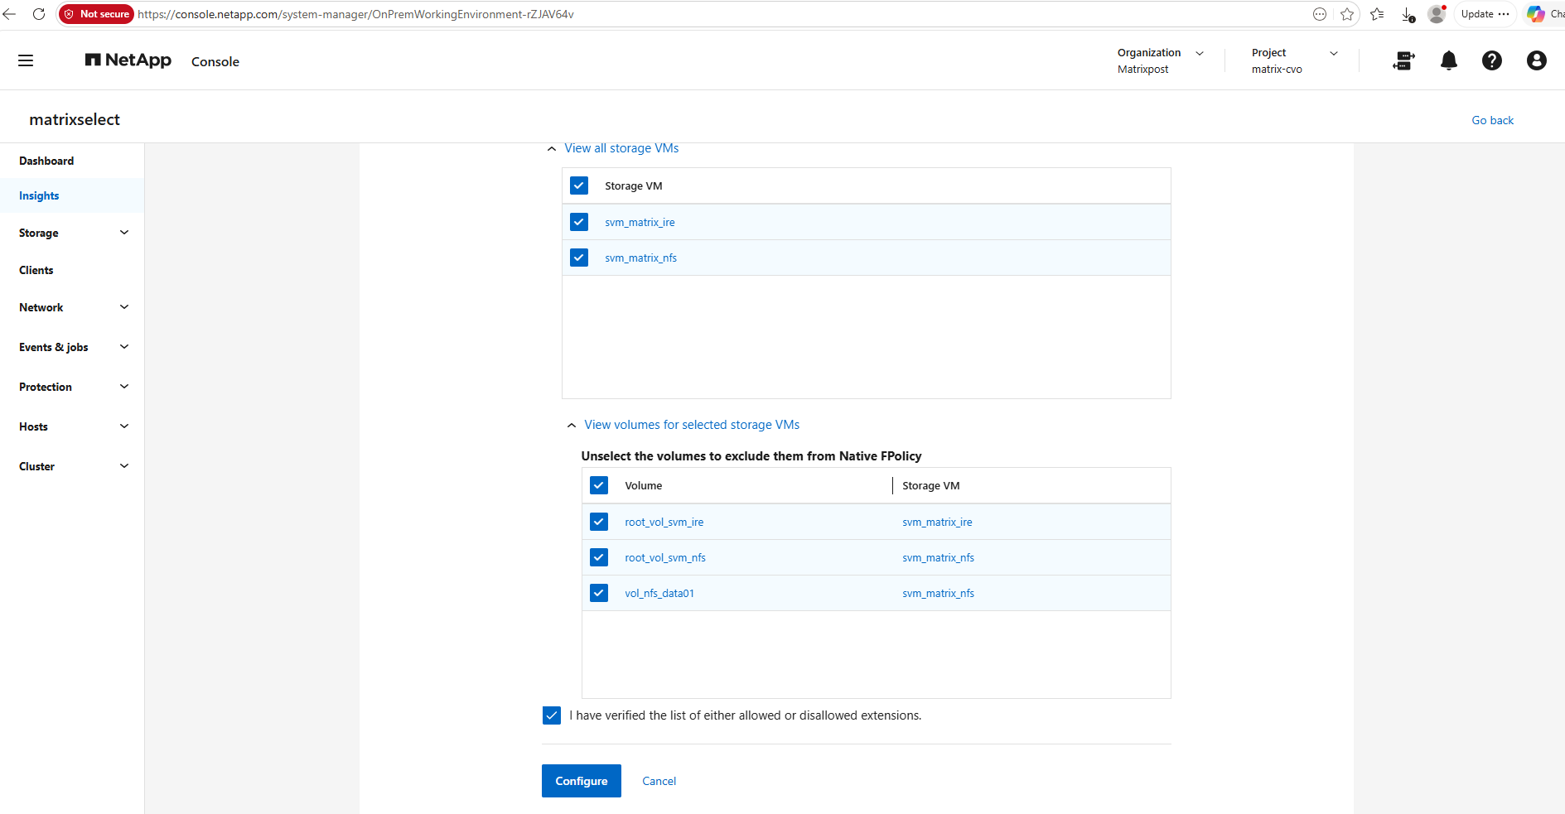Viewport: 1565px width, 814px height.
Task: Click the Not secure site badge
Action: pyautogui.click(x=97, y=14)
